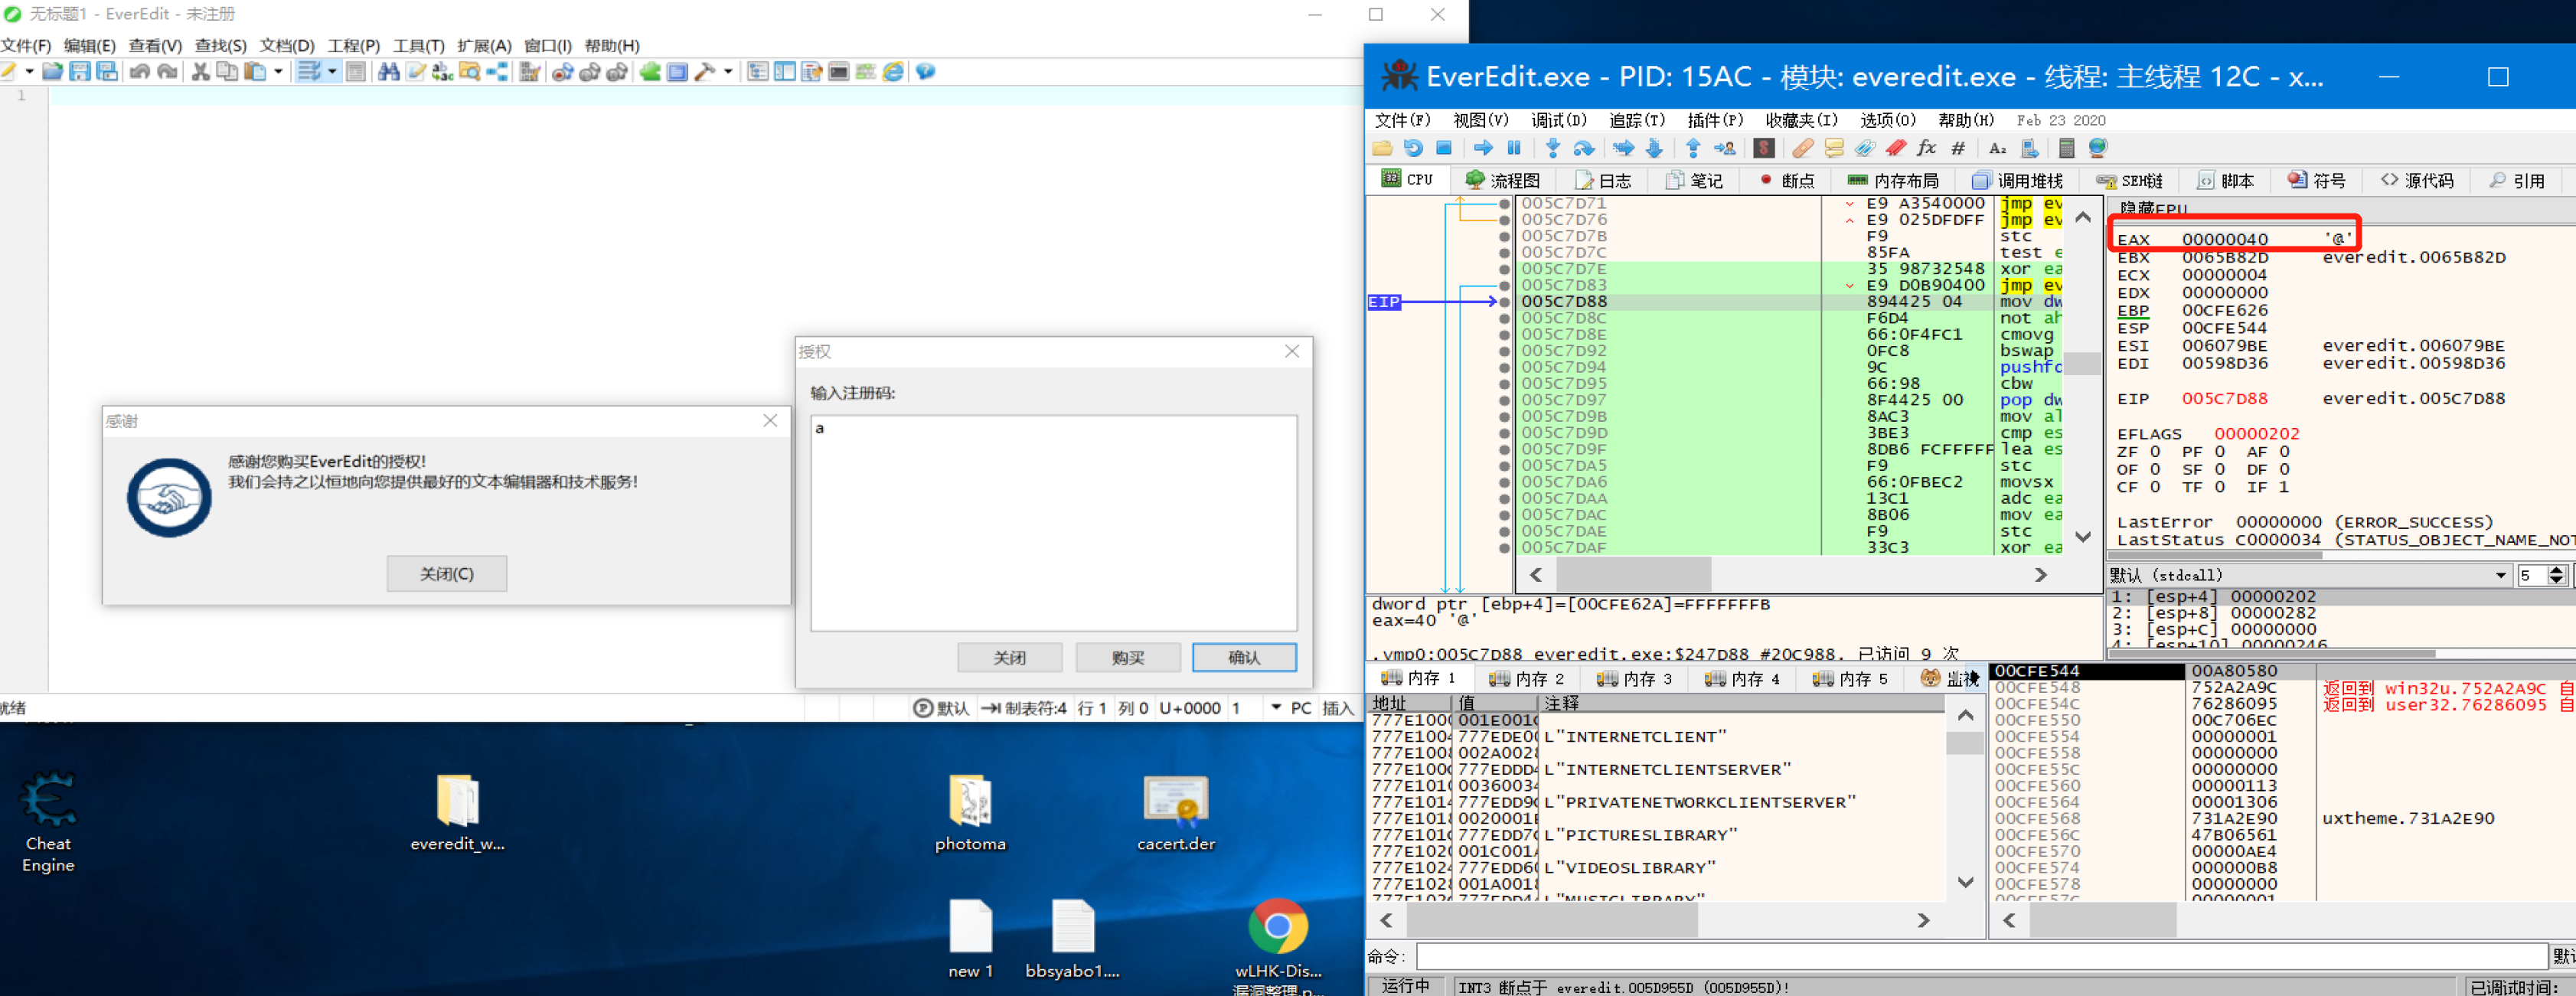The width and height of the screenshot is (2576, 996).
Task: Toggle breakpoint bullet at address 005C7D8C
Action: coord(1504,318)
